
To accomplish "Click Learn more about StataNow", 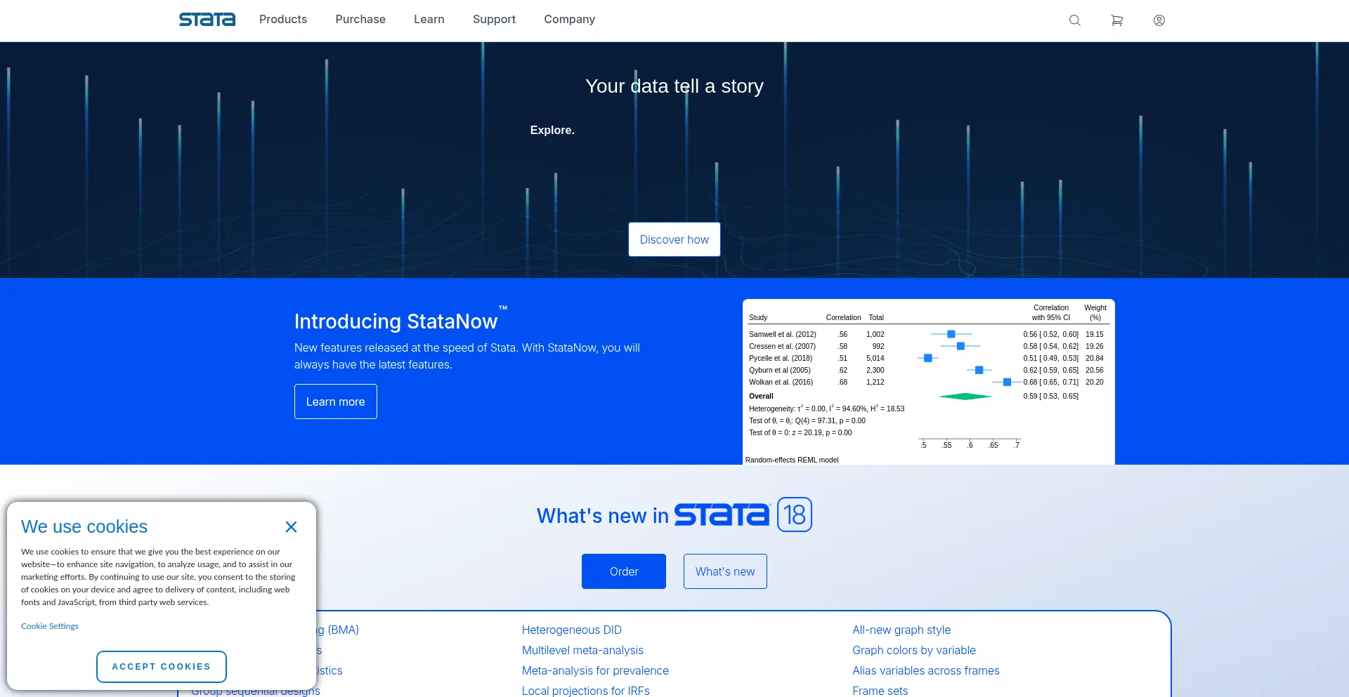I will pyautogui.click(x=336, y=401).
